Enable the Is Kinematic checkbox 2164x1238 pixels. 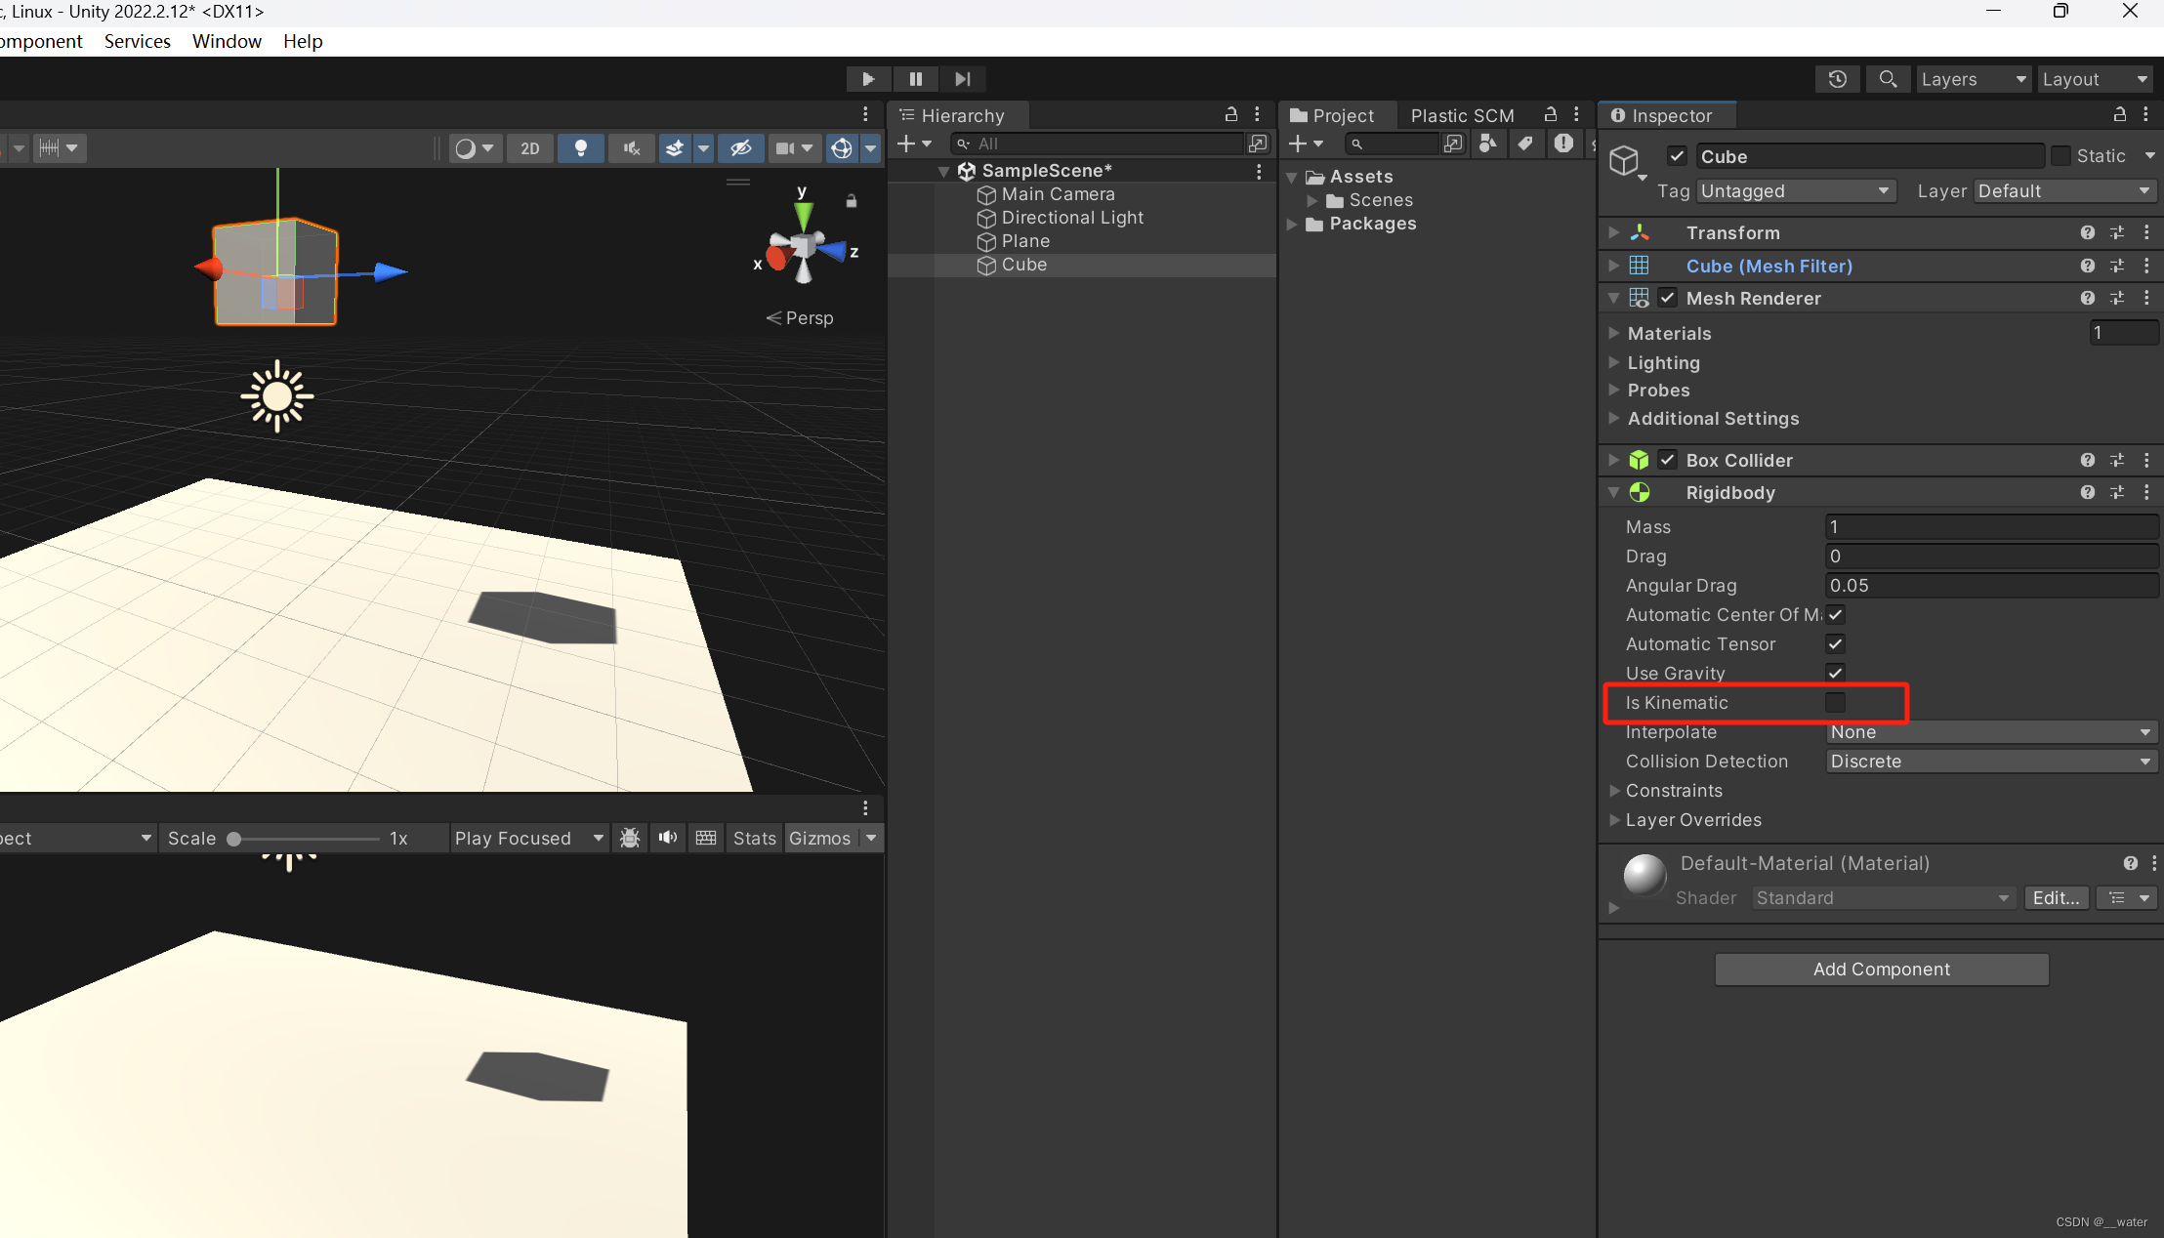click(1835, 702)
